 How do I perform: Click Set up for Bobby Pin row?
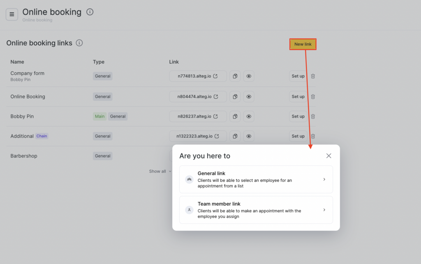(x=298, y=116)
